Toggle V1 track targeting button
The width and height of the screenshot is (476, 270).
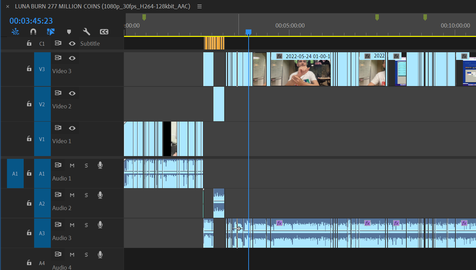[x=42, y=139]
